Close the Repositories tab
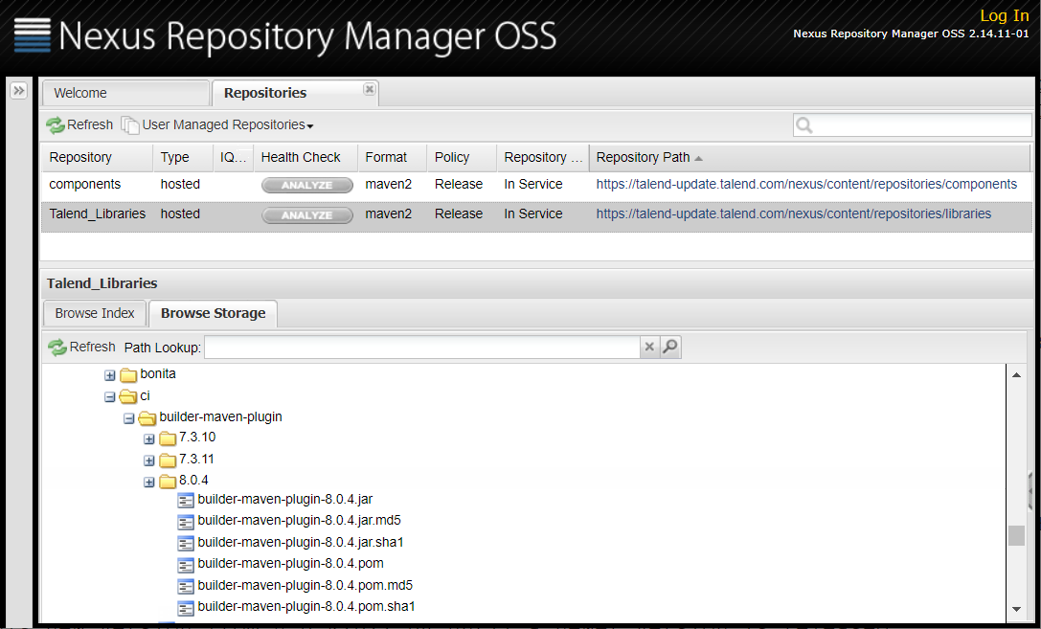The height and width of the screenshot is (629, 1041). coord(370,89)
